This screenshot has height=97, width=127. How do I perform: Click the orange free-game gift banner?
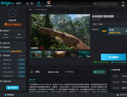coord(13,25)
